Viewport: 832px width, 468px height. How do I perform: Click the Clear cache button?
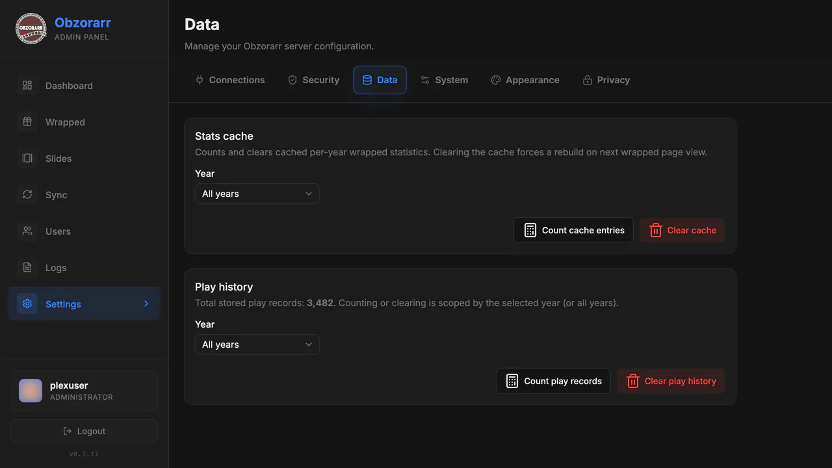pyautogui.click(x=682, y=230)
